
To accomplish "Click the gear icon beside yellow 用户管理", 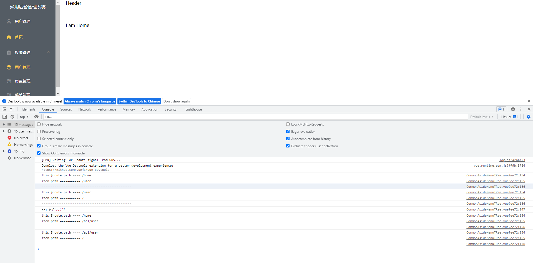I will [x=9, y=67].
